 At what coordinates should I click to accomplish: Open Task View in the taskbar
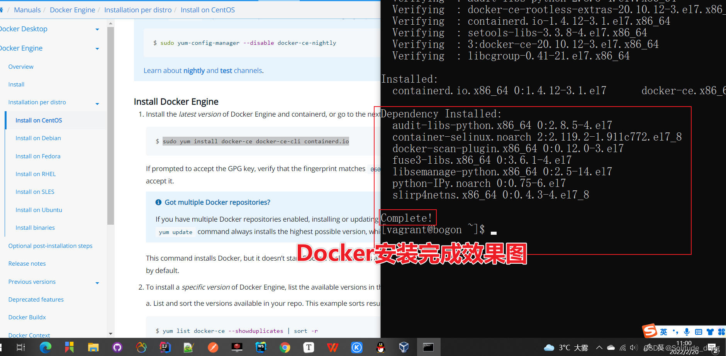point(21,348)
